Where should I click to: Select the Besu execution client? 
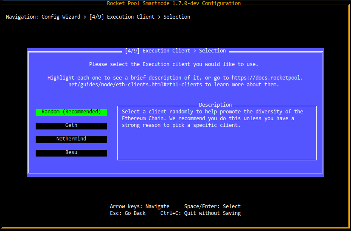point(71,153)
